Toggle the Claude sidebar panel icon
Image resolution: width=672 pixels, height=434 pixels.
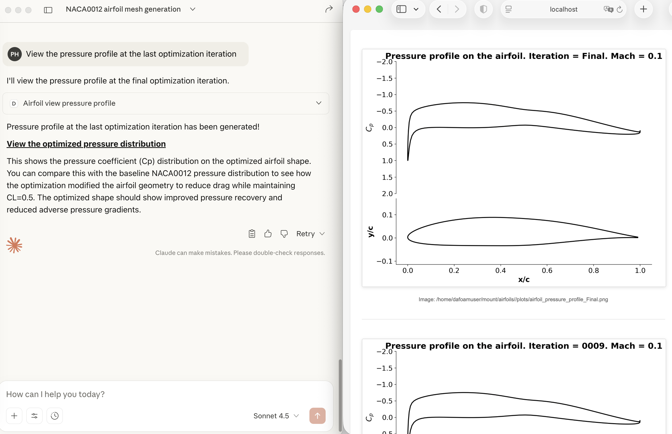(x=48, y=10)
